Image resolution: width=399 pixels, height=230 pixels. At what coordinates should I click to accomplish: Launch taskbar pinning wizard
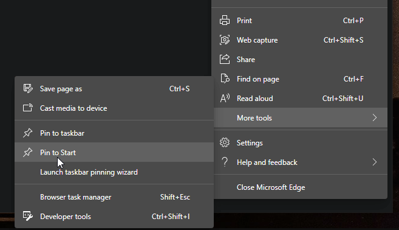(114, 172)
